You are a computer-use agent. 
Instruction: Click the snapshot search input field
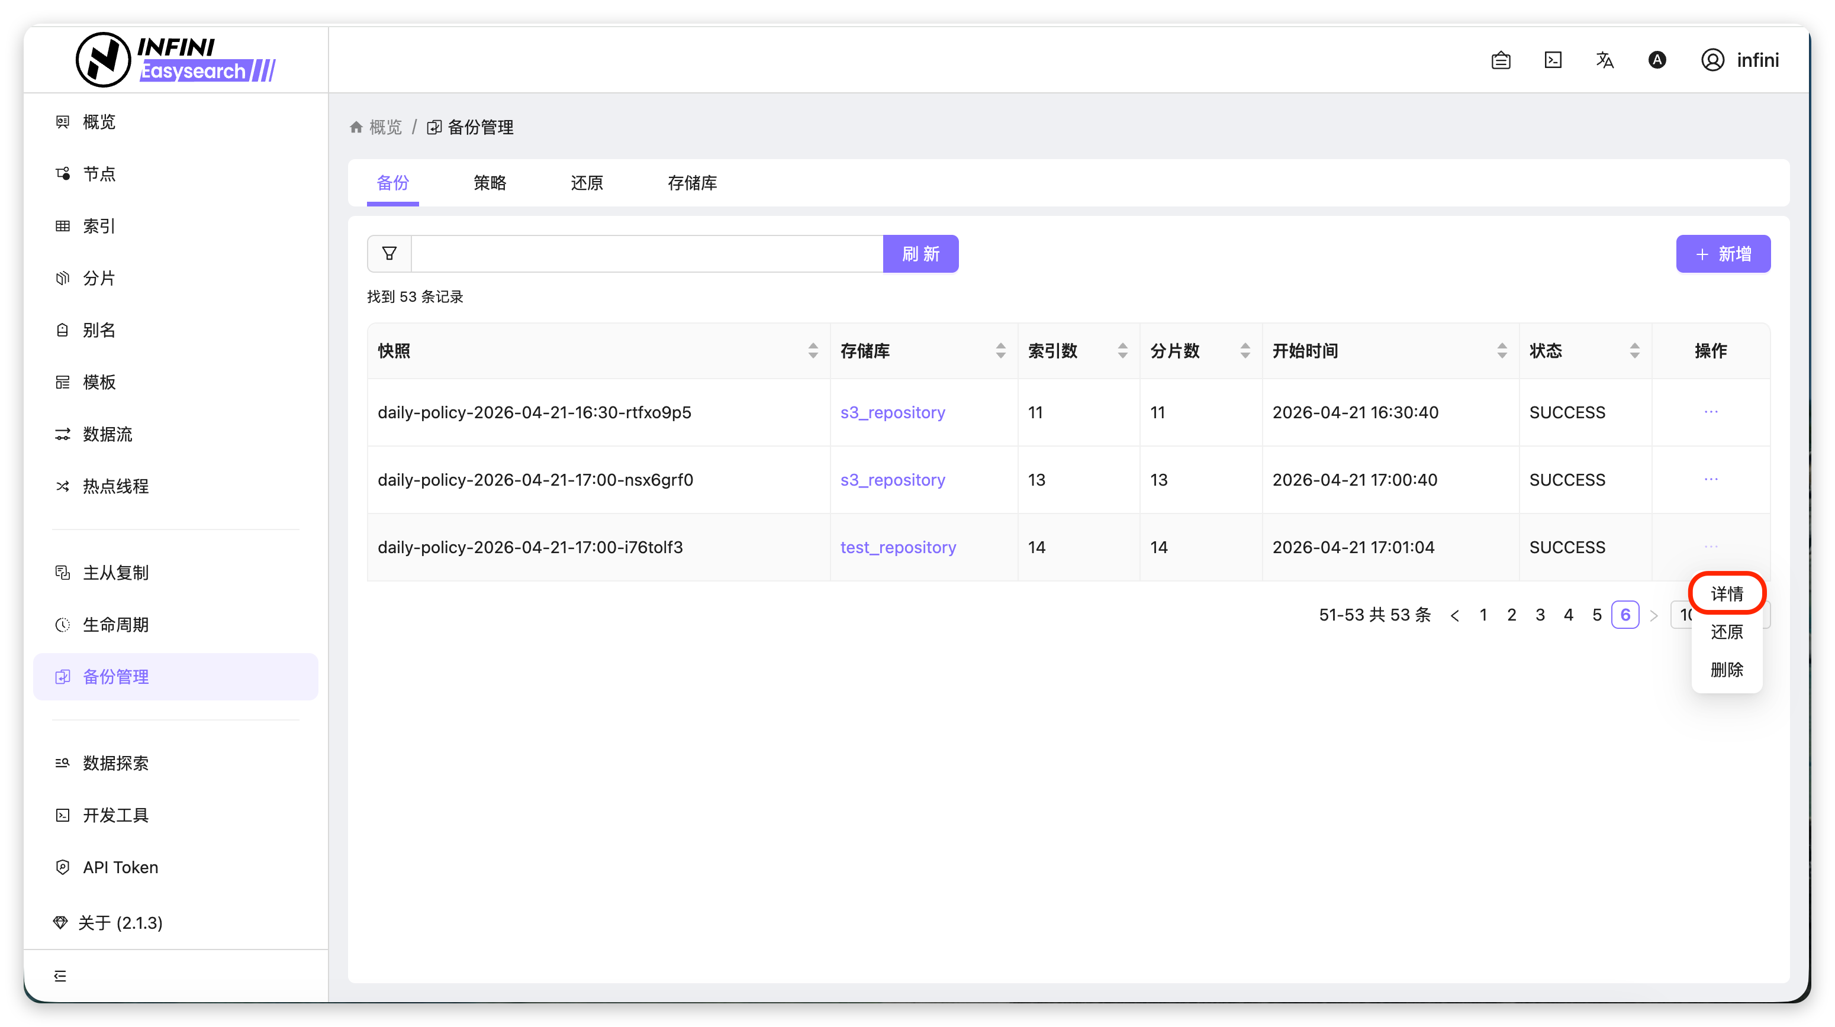(x=647, y=254)
